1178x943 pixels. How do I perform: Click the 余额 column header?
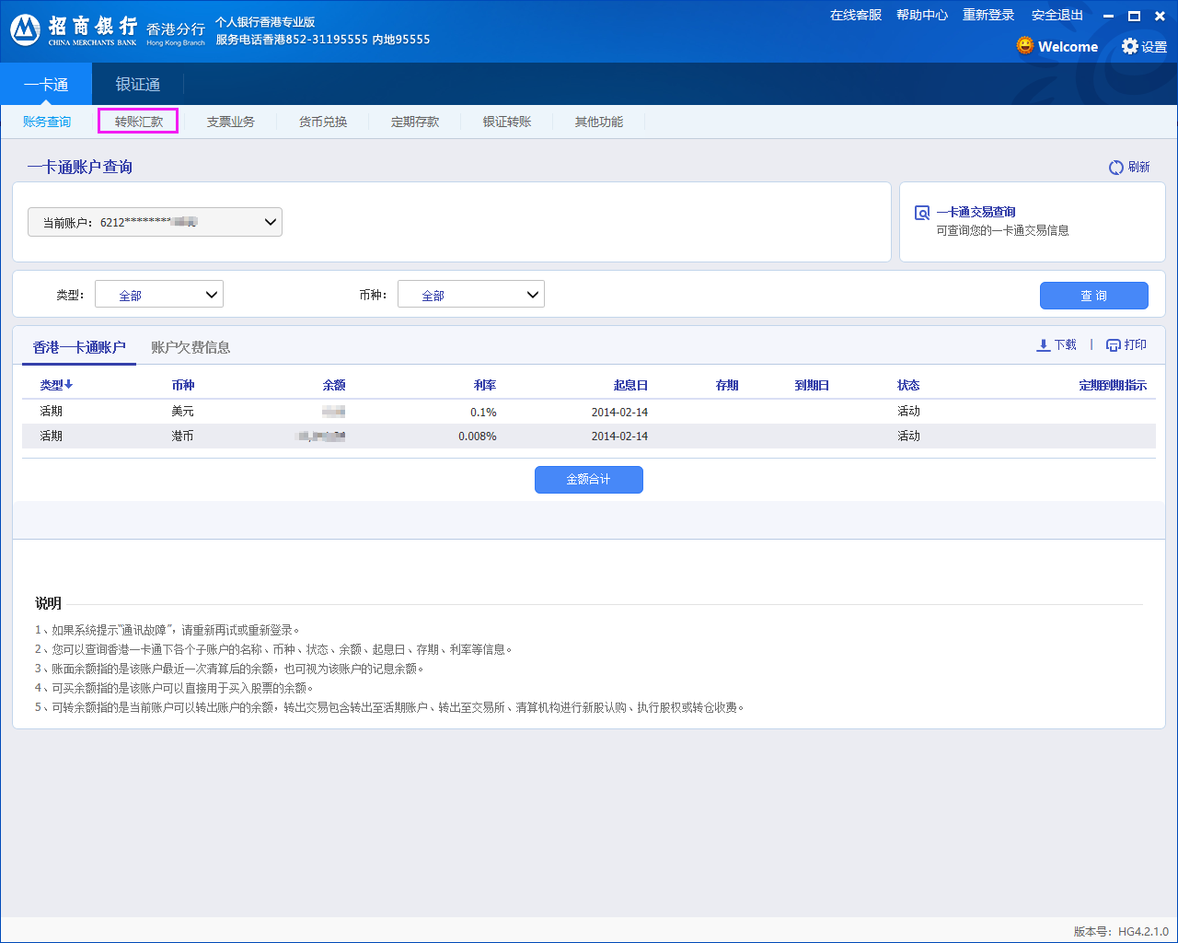[334, 385]
